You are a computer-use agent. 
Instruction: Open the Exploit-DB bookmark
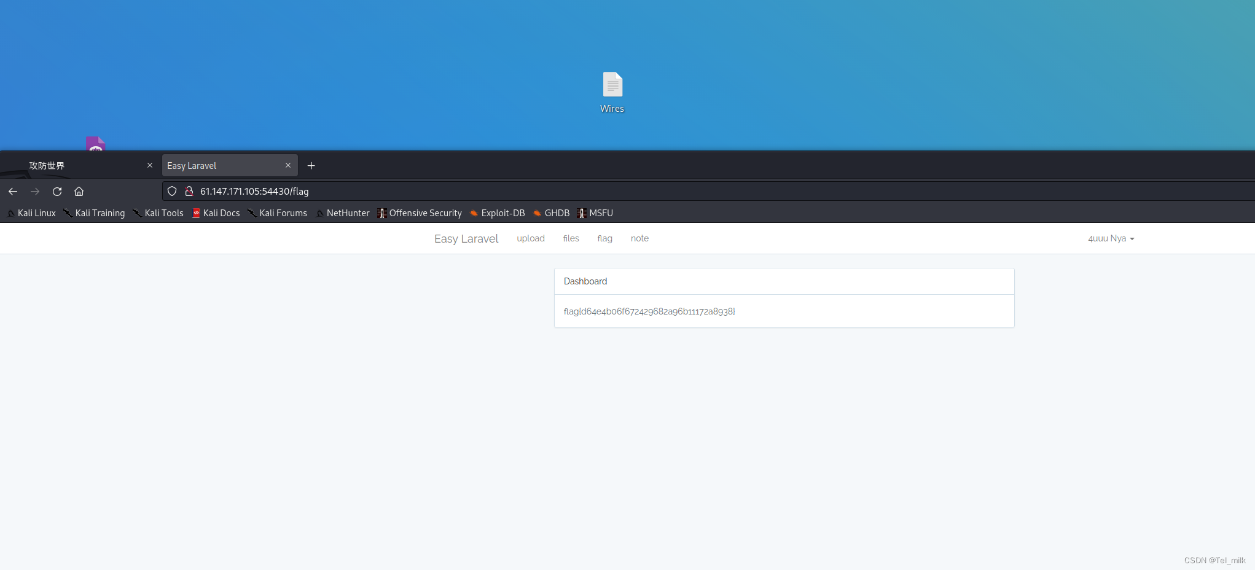pyautogui.click(x=498, y=213)
